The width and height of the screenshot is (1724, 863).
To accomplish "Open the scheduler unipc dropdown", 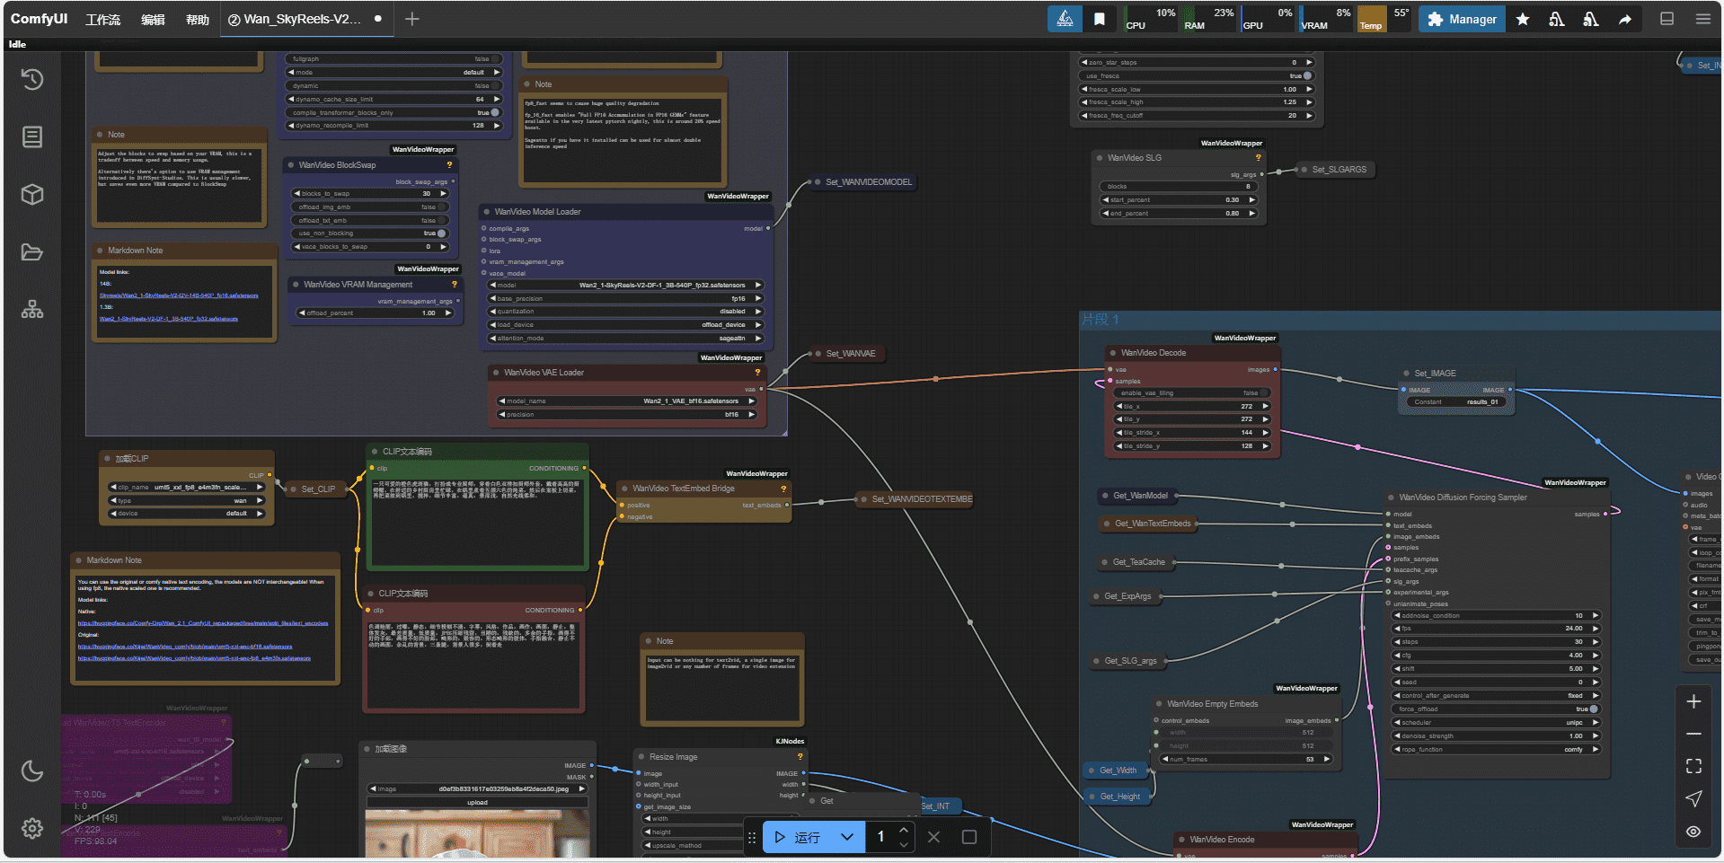I will pos(1496,723).
